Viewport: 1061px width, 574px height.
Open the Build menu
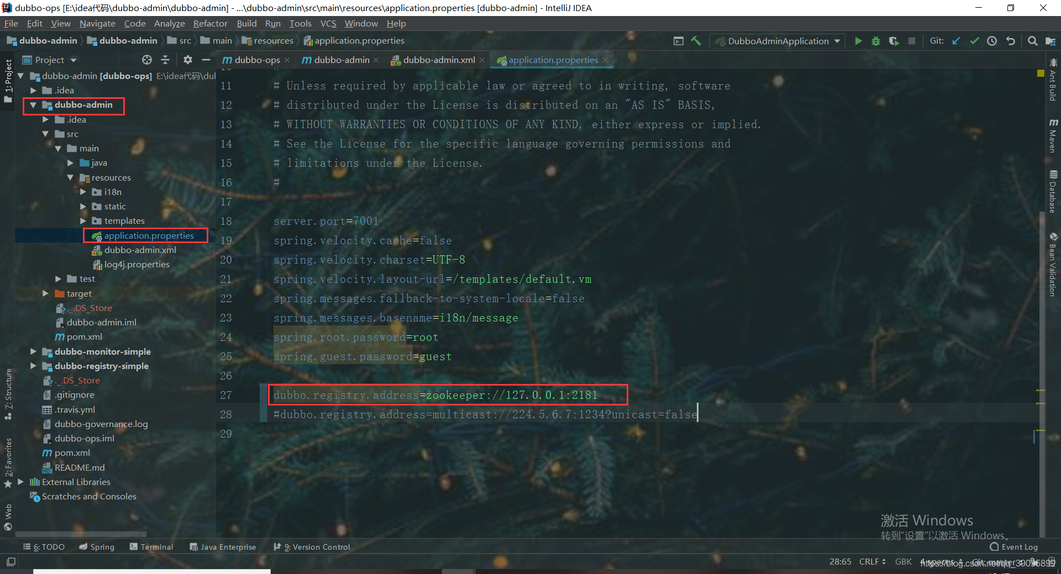tap(246, 24)
